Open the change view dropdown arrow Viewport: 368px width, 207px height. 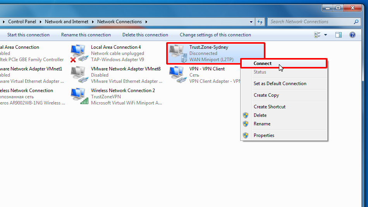325,35
